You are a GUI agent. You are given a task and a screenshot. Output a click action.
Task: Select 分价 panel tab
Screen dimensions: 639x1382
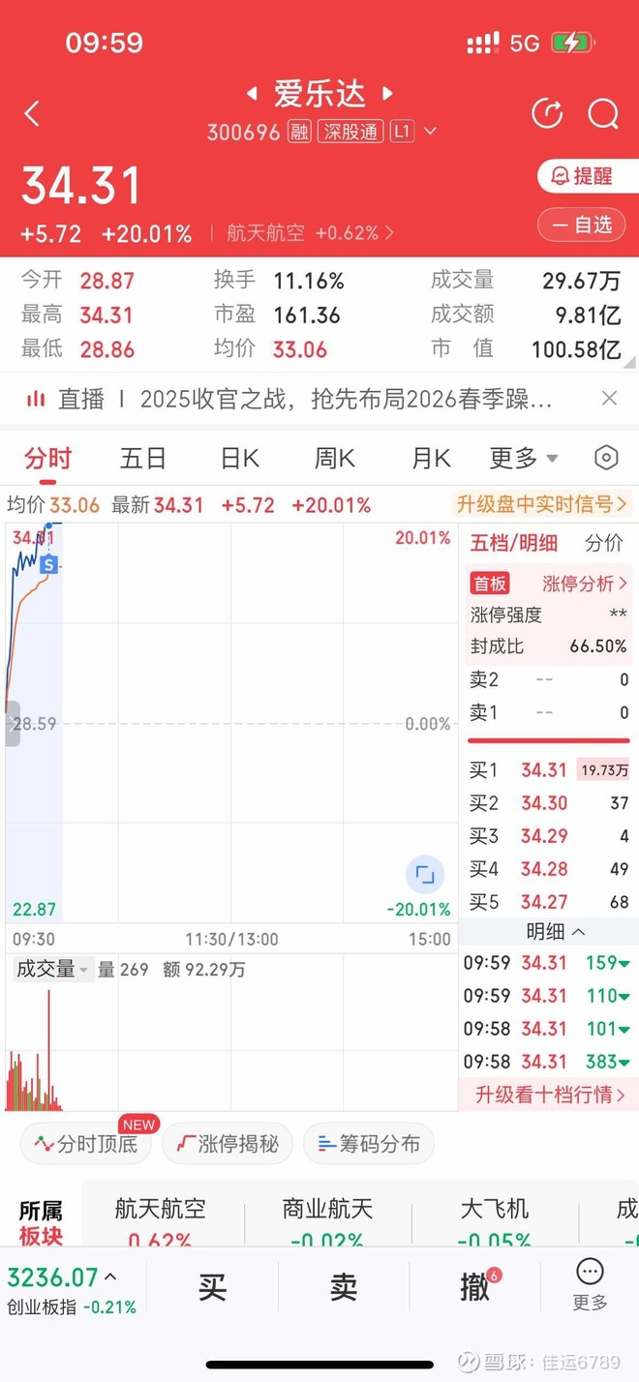(604, 543)
